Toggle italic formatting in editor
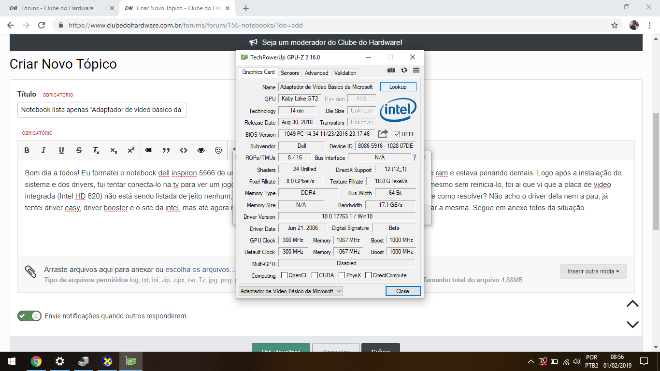 (43, 150)
